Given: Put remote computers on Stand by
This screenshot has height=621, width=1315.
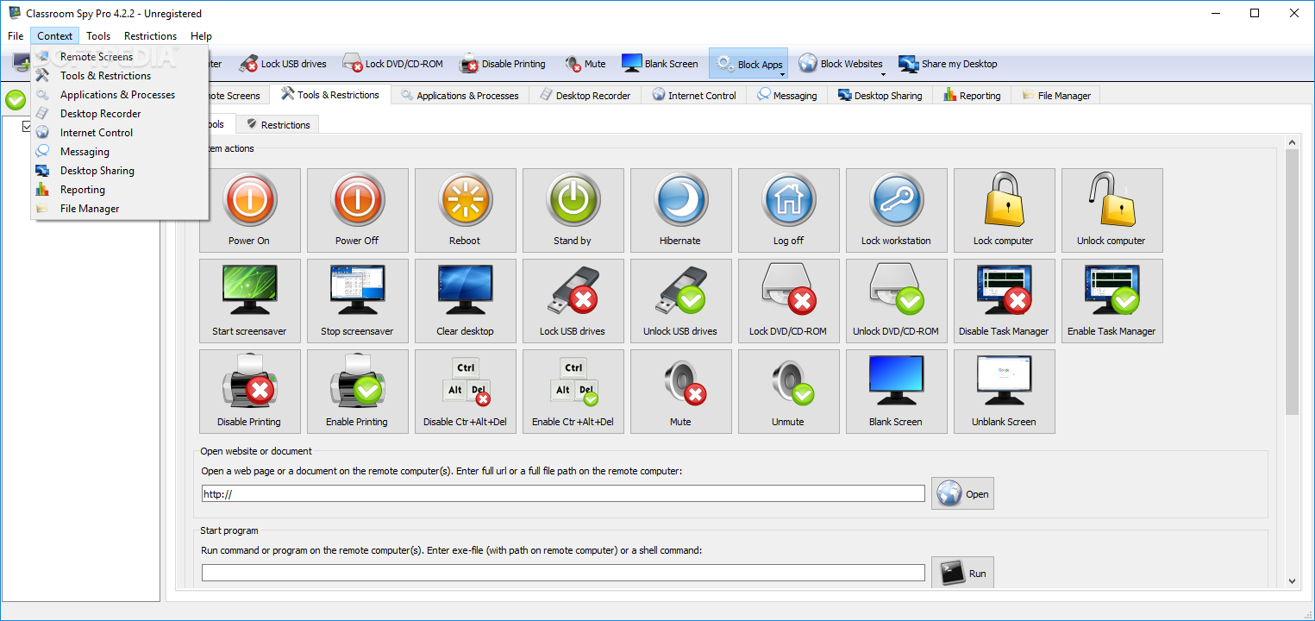Looking at the screenshot, I should point(573,210).
